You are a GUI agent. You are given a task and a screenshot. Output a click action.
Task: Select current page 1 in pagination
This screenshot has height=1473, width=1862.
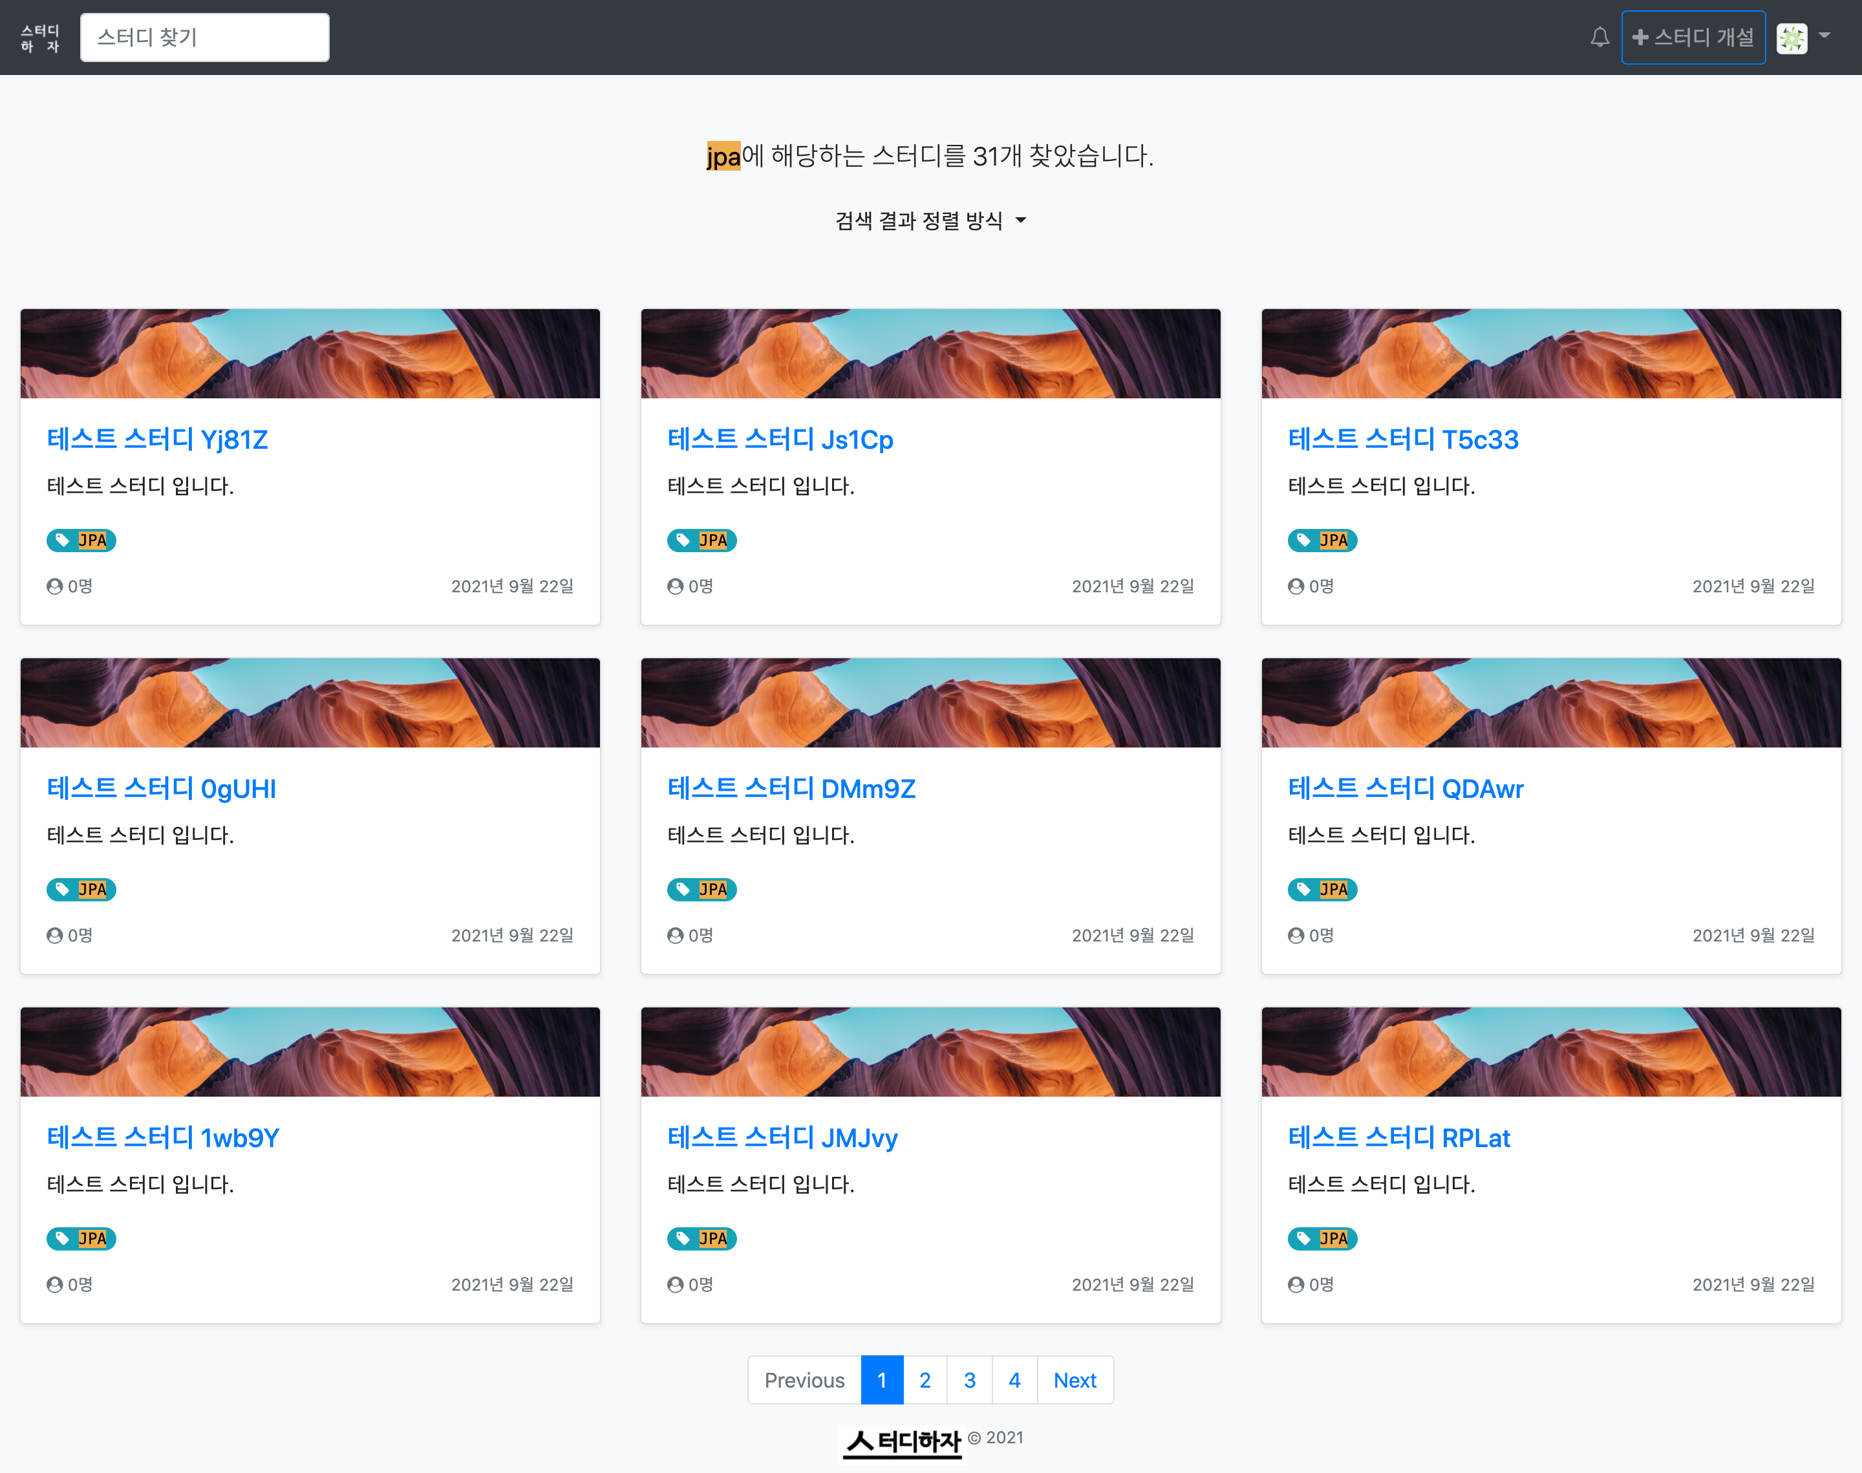(882, 1380)
